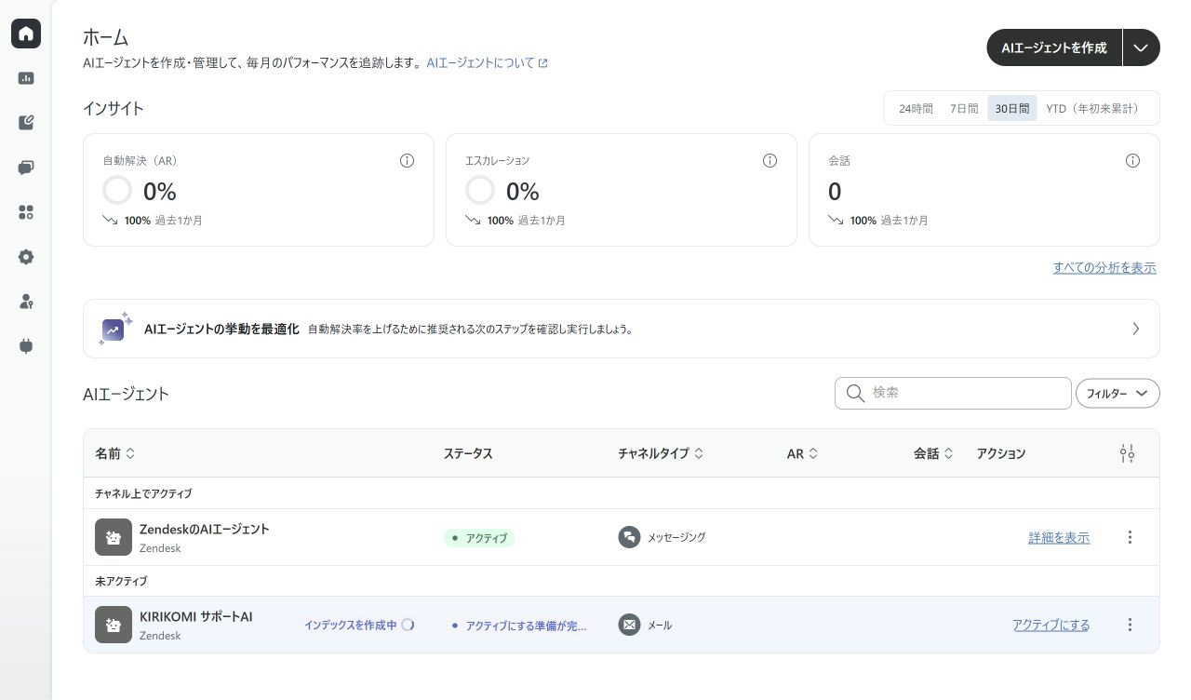The height and width of the screenshot is (700, 1191).
Task: Sort by 会話 column
Action: [933, 453]
